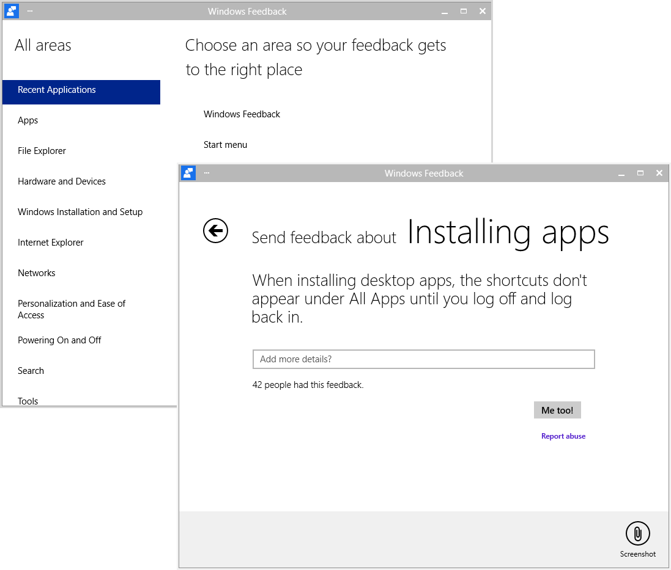Choose Start menu under recent applications
This screenshot has height=570, width=671.
225,145
